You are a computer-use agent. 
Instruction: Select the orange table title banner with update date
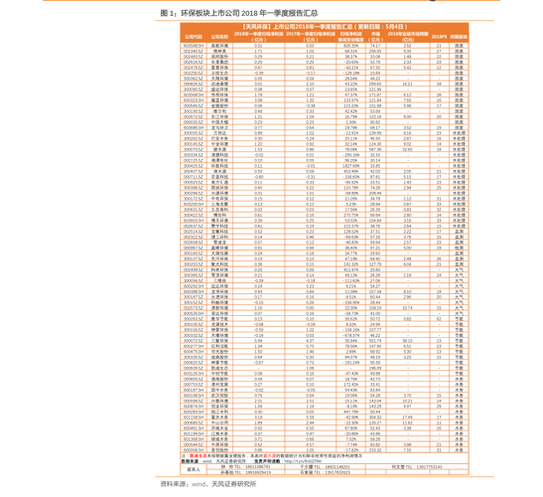(325, 27)
